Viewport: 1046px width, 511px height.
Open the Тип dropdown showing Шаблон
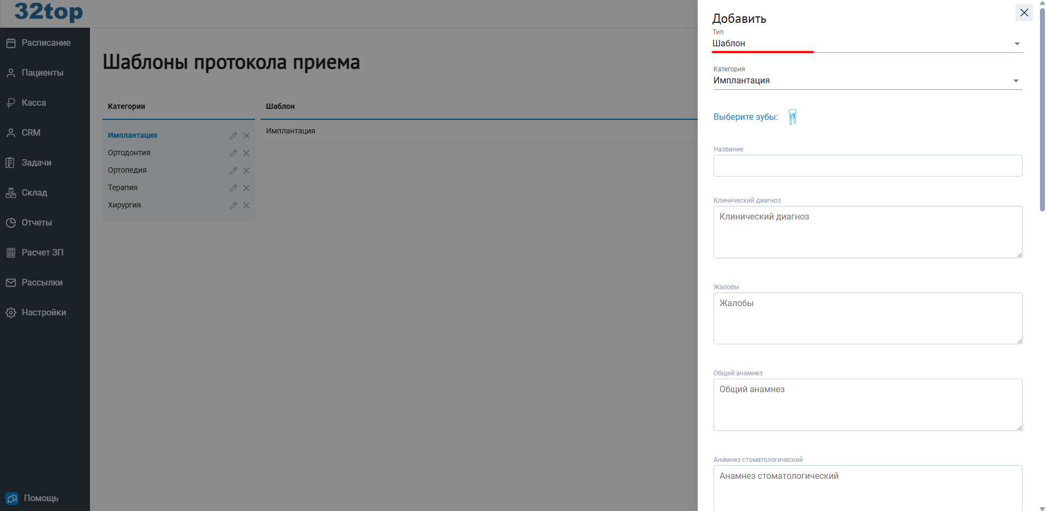pyautogui.click(x=1016, y=43)
